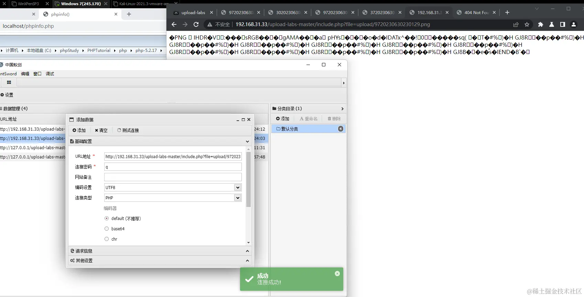Click php-5.2.17 in the explorer breadcrumb
Screen dimensions: 584x297
(x=146, y=50)
